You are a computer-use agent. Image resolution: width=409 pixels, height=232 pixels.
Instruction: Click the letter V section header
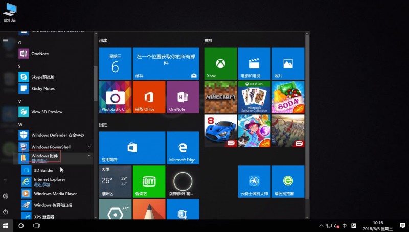20,101
